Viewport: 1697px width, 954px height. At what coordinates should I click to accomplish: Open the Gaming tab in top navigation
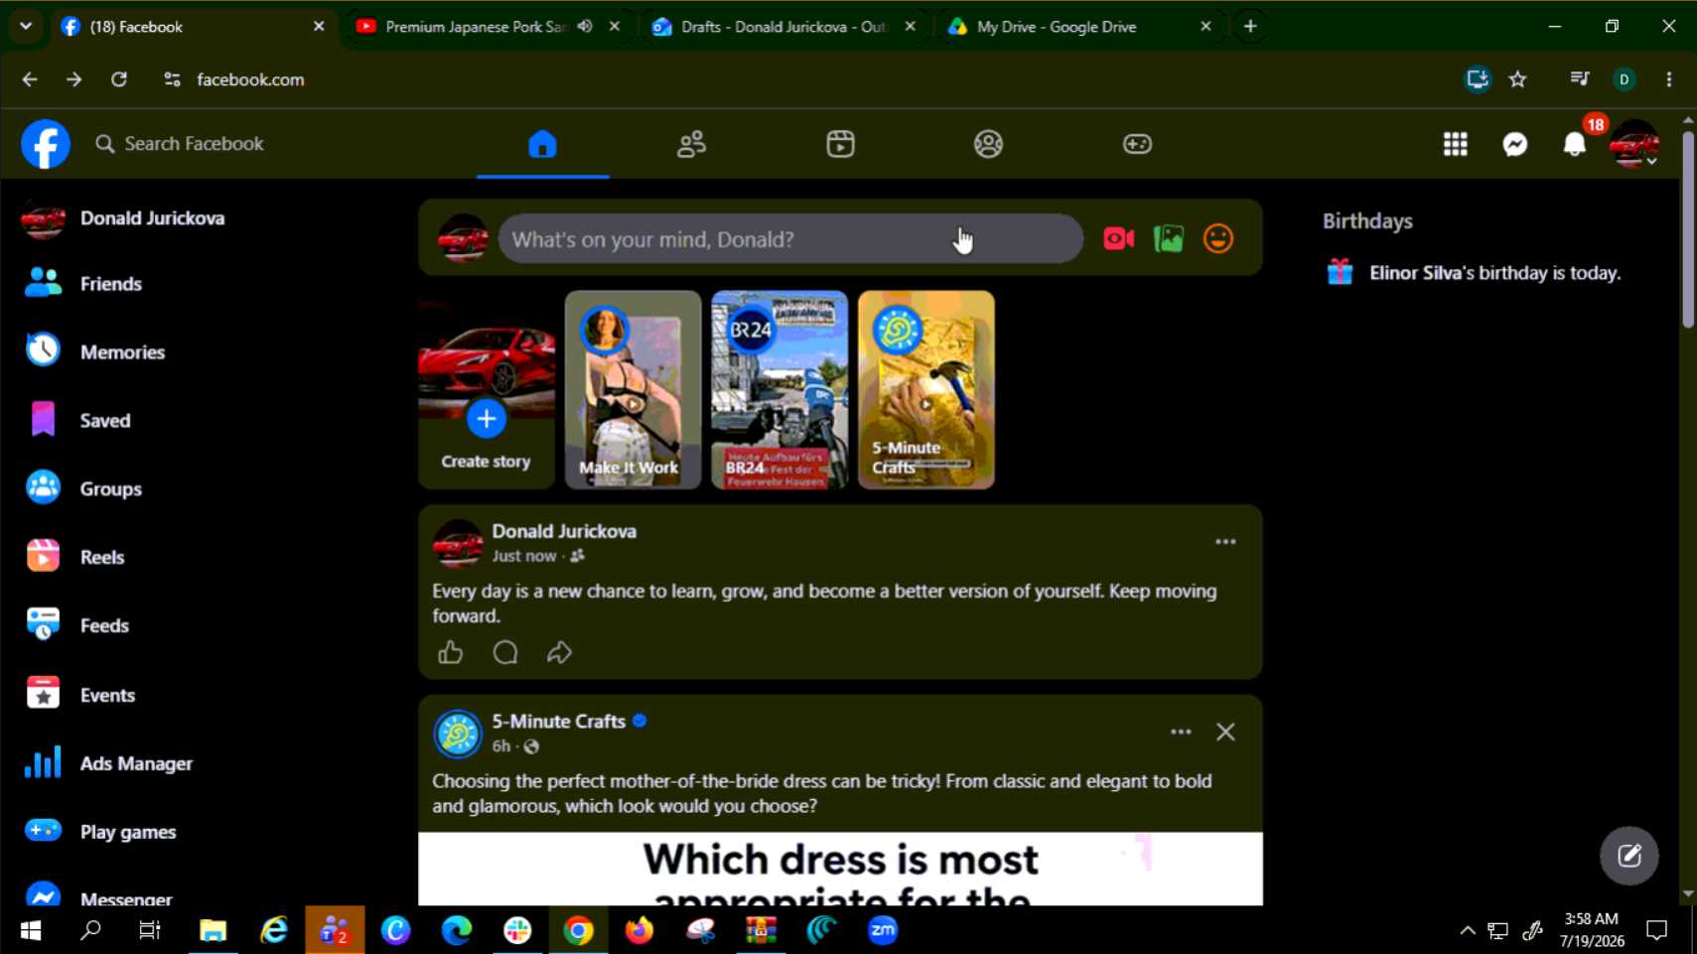[1137, 144]
